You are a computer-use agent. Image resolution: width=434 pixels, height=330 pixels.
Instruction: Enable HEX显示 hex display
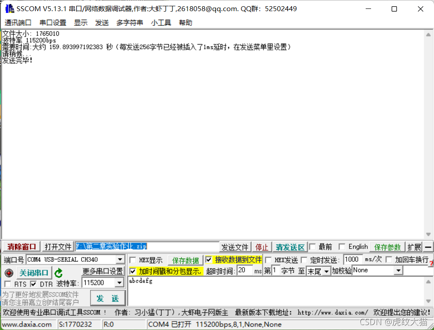(x=132, y=259)
